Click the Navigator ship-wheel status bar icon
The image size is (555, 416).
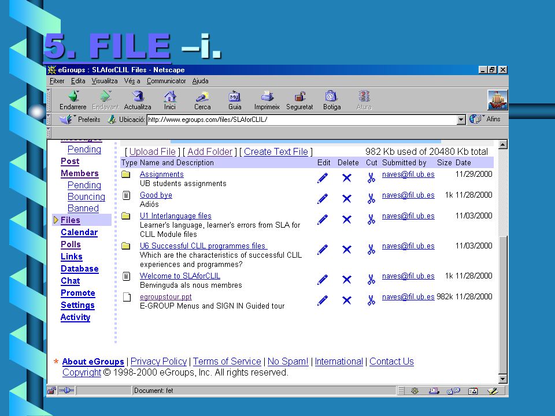click(415, 391)
